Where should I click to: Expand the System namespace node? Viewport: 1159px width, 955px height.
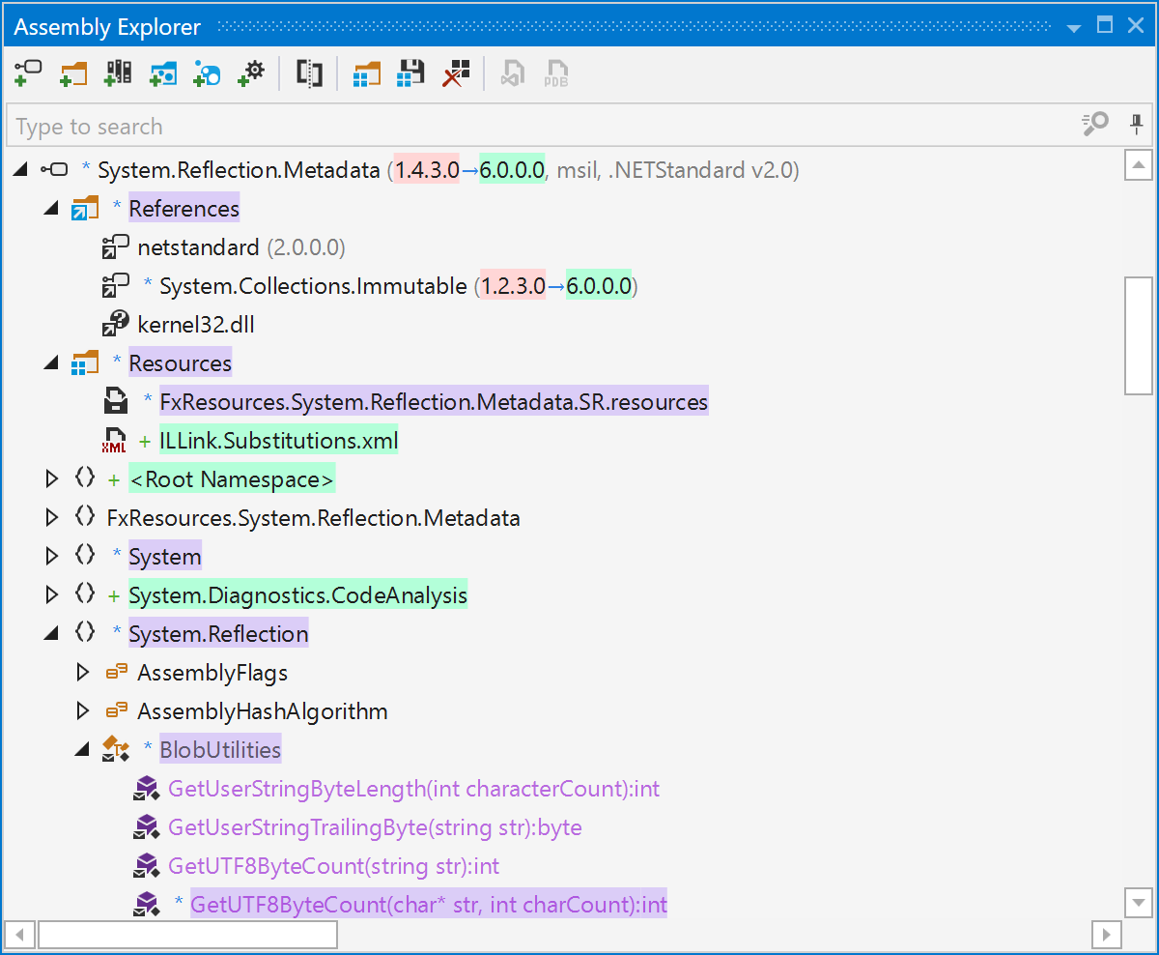tap(52, 557)
